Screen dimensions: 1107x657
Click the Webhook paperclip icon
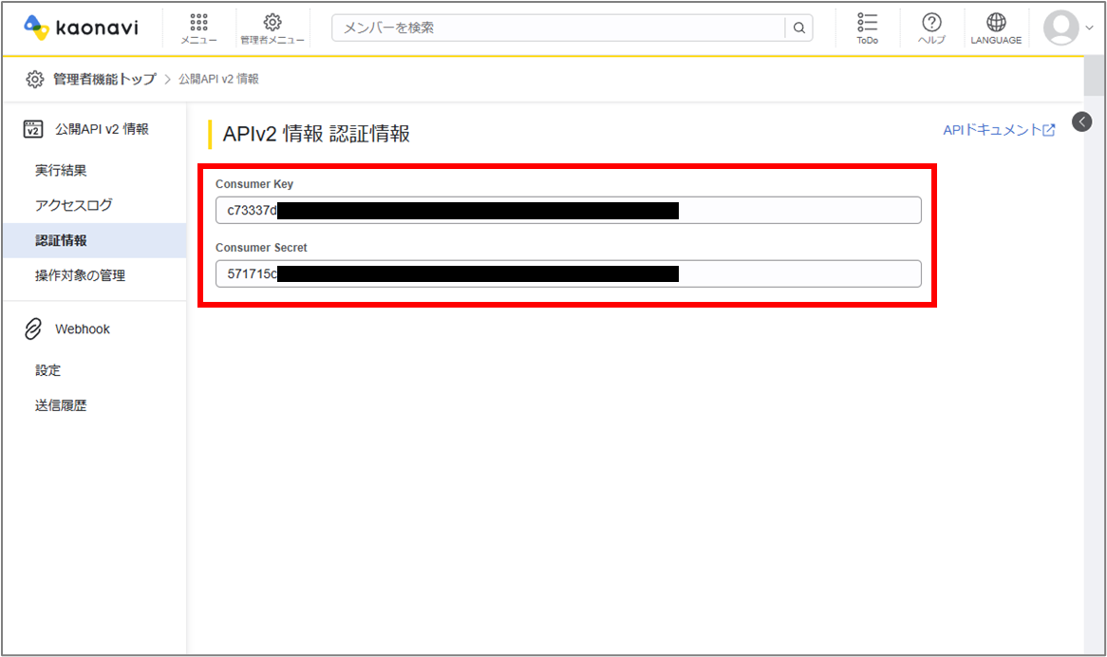click(33, 328)
